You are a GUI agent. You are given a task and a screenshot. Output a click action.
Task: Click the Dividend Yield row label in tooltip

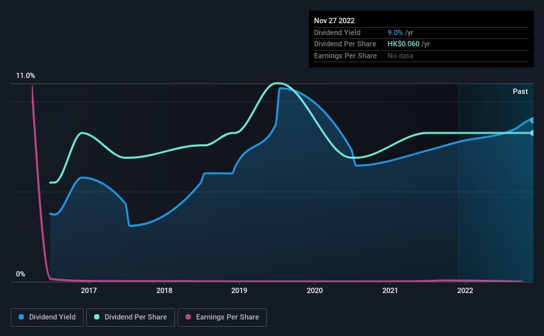pyautogui.click(x=337, y=32)
